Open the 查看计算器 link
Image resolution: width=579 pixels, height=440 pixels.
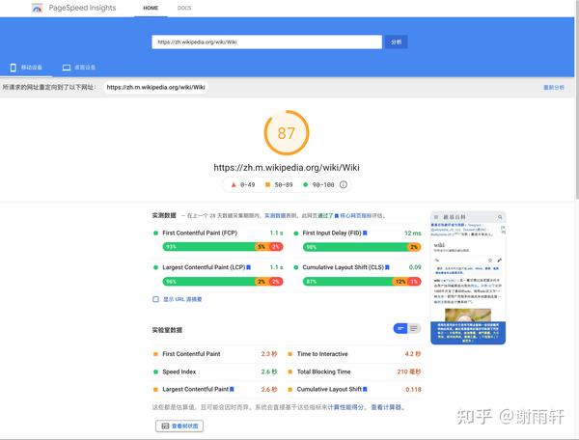tap(386, 407)
